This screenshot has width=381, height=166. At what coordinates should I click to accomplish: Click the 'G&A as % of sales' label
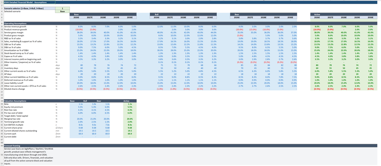click(12, 44)
